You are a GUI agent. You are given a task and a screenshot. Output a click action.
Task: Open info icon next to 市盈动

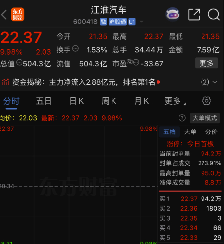[x=136, y=62]
